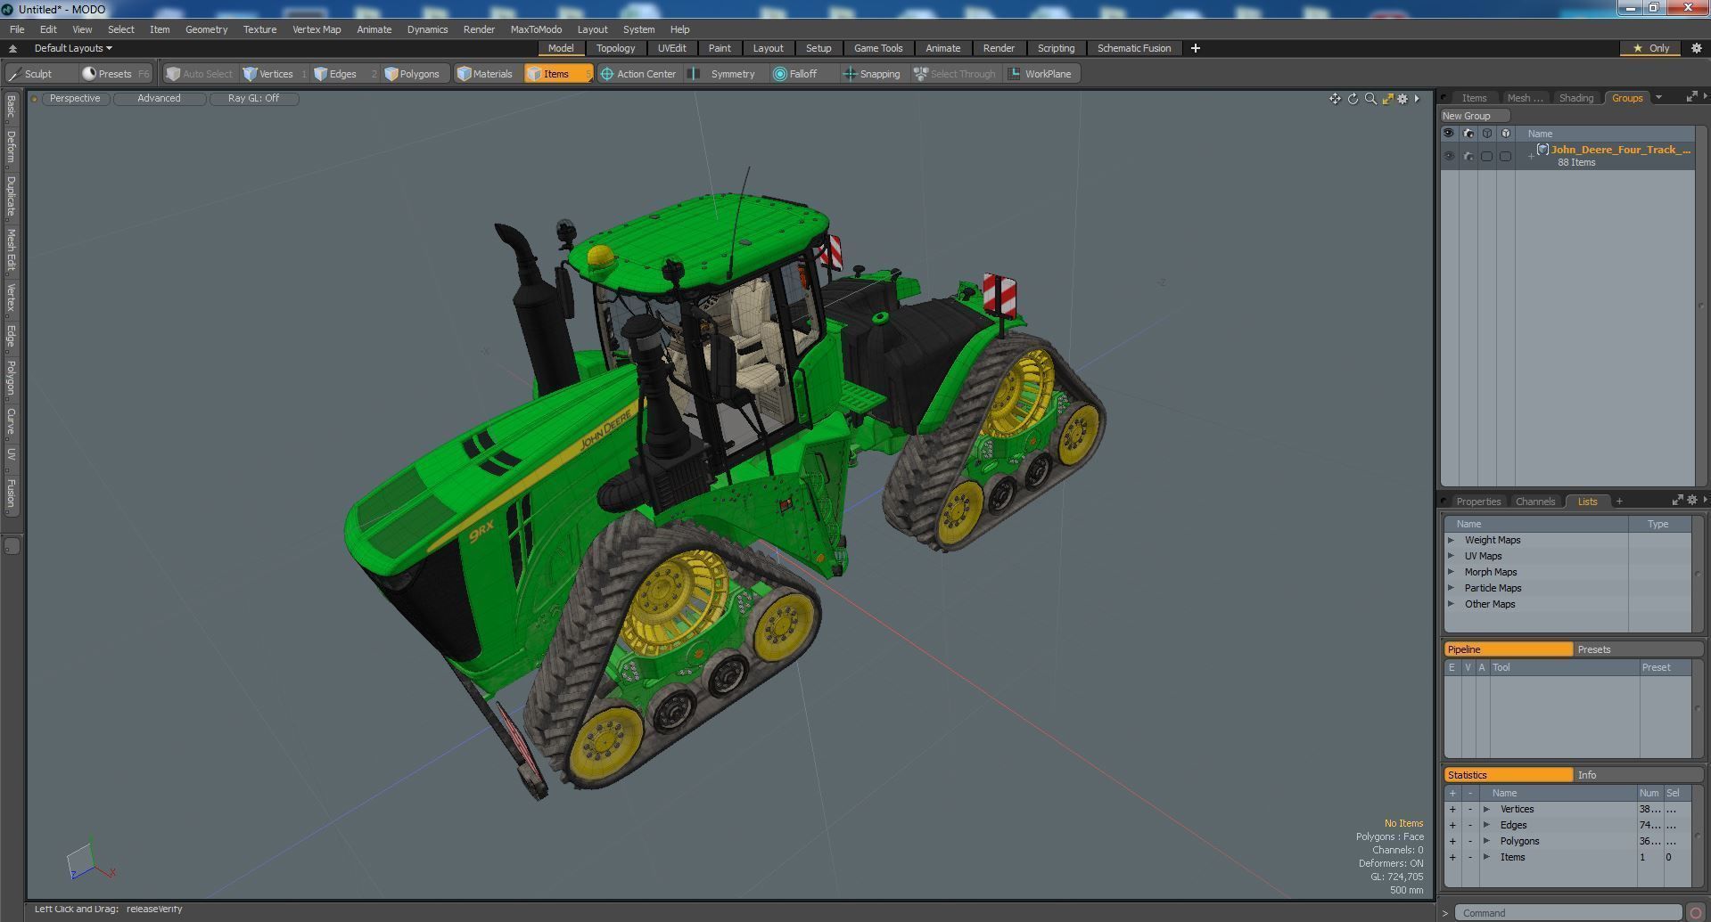Open the Geometry menu
1711x922 pixels.
pos(206,29)
